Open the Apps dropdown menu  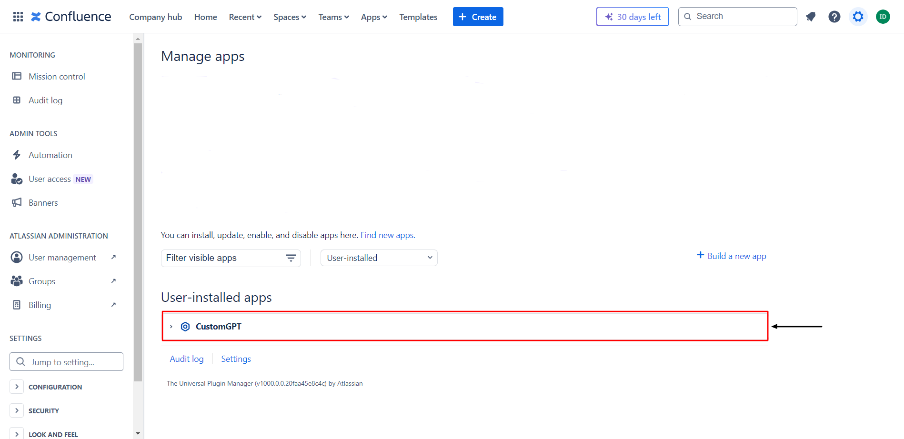pyautogui.click(x=374, y=17)
